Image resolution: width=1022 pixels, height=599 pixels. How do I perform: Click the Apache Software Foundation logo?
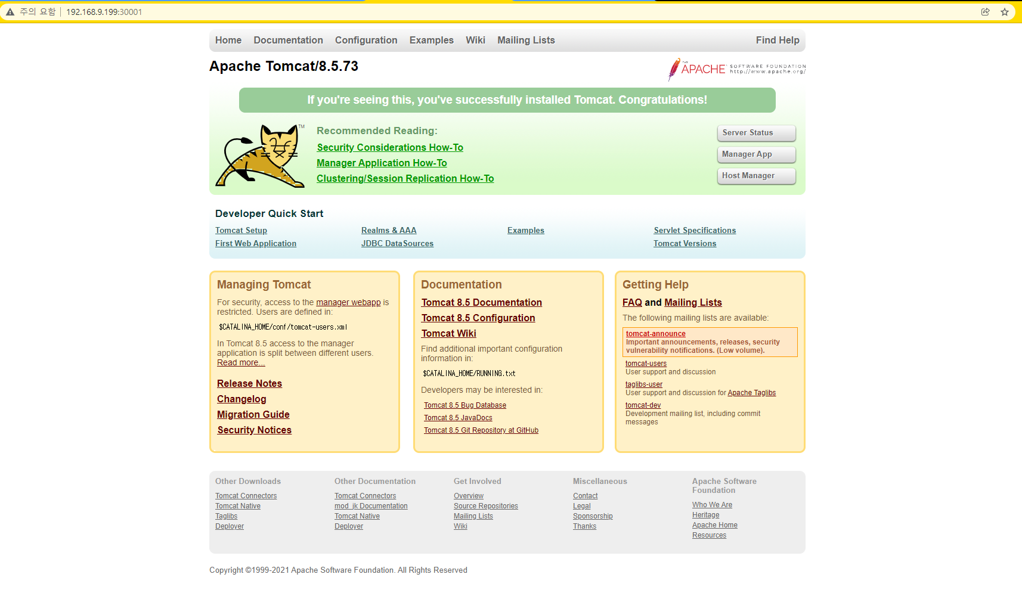[736, 70]
